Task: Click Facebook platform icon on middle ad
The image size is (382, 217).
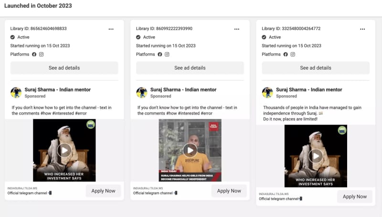Action: pos(160,54)
